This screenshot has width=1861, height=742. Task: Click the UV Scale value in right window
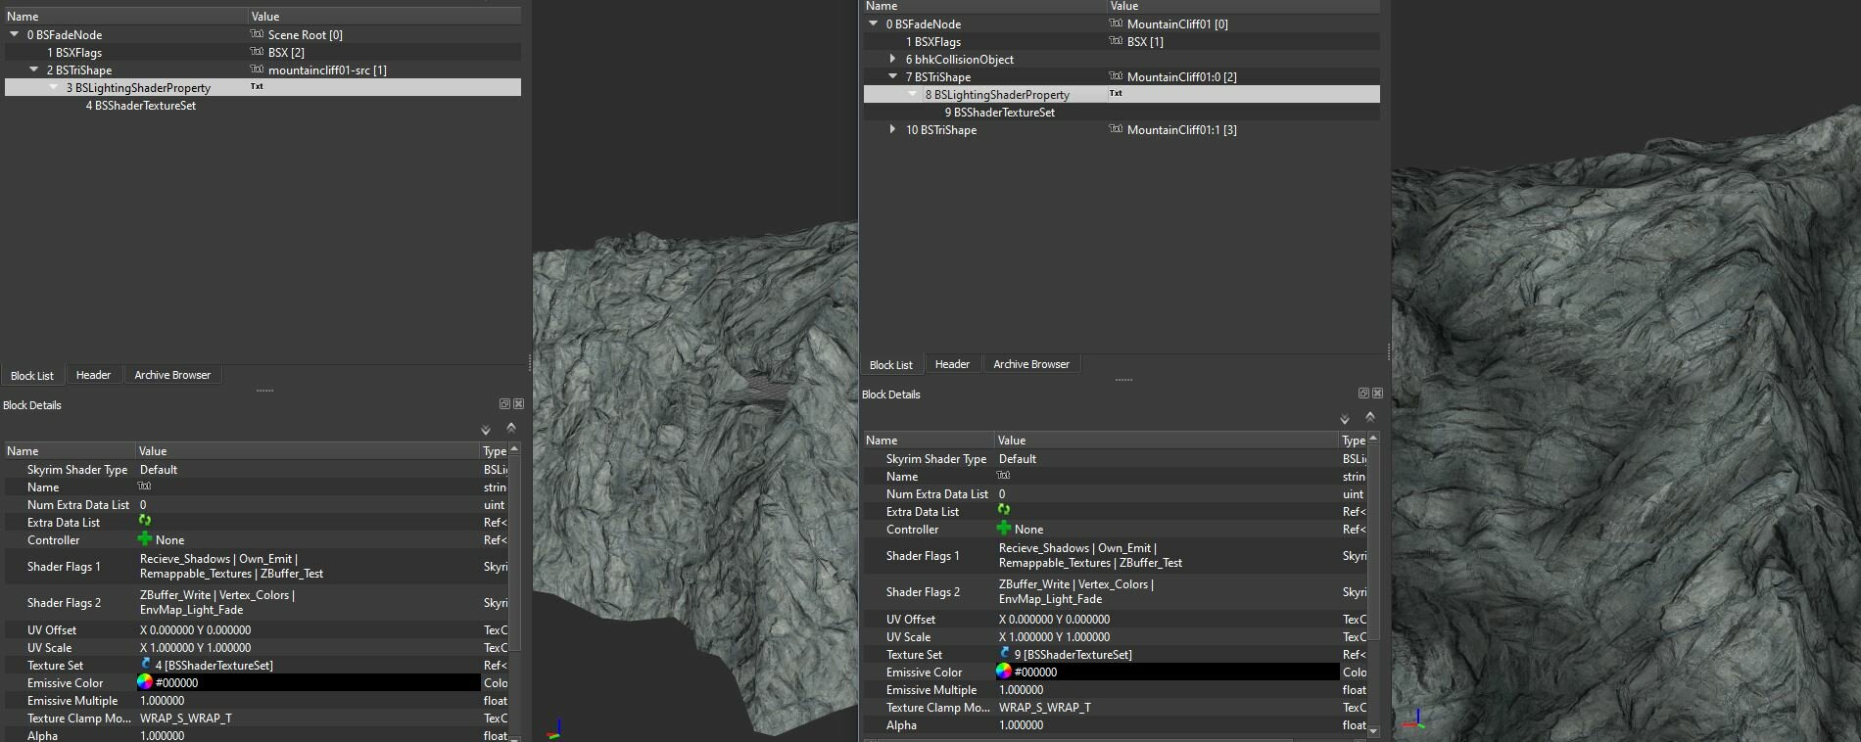1054,636
